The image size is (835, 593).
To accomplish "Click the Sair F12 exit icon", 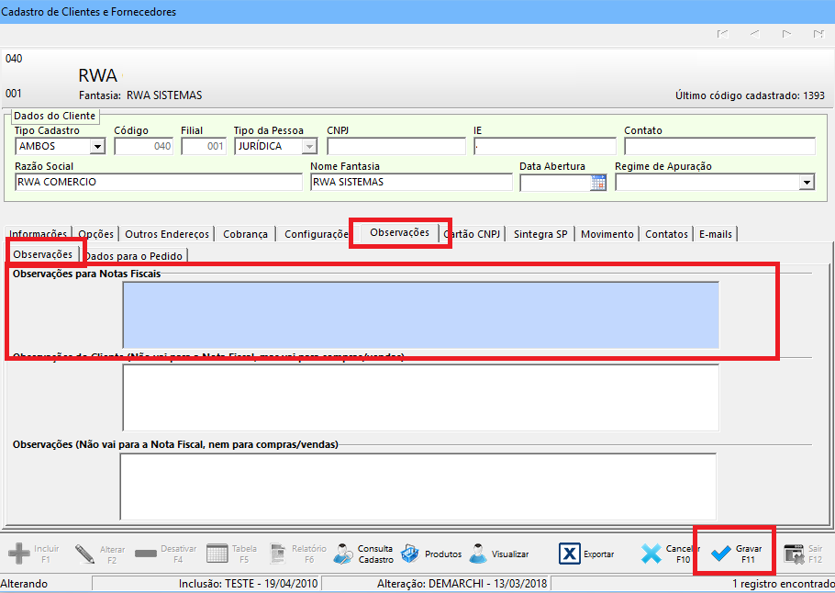I will pos(794,554).
